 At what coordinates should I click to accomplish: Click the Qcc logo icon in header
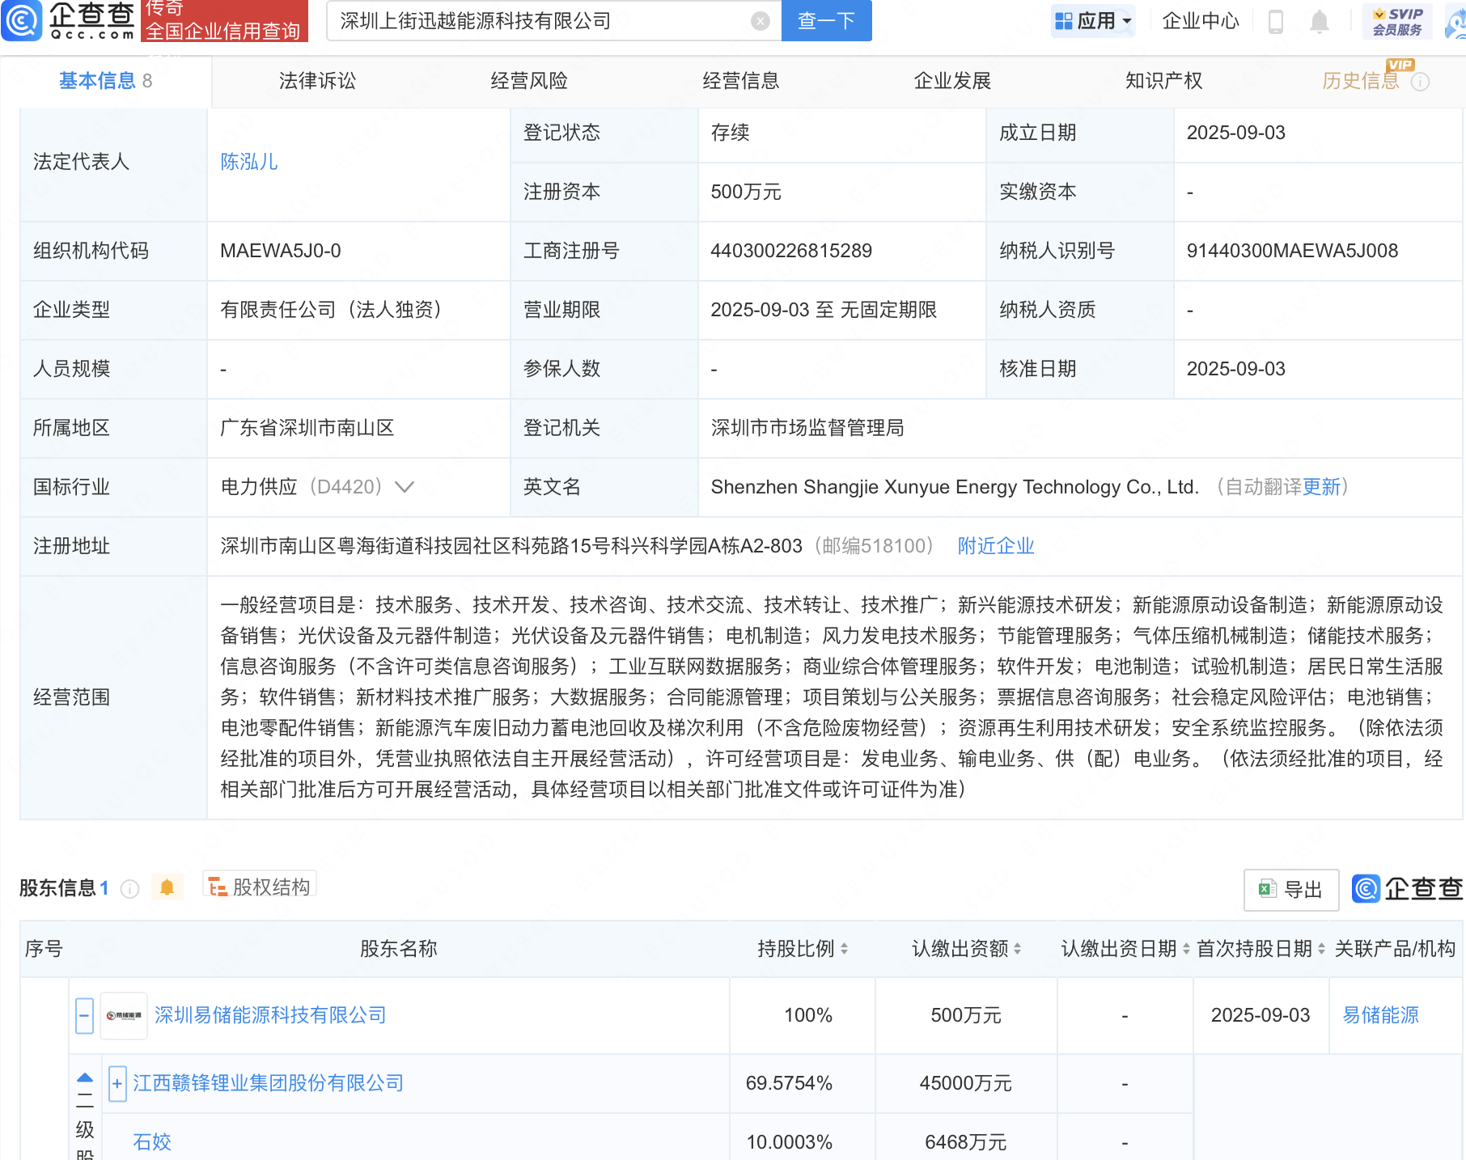(x=22, y=21)
